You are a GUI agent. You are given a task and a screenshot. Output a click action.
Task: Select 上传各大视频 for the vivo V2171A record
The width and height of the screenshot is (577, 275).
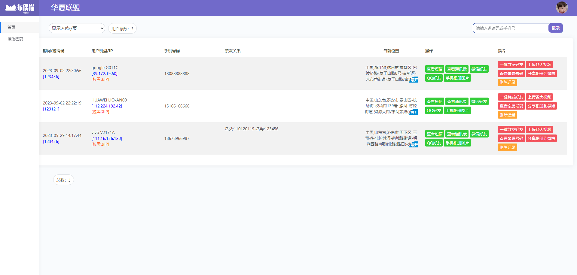click(x=539, y=129)
